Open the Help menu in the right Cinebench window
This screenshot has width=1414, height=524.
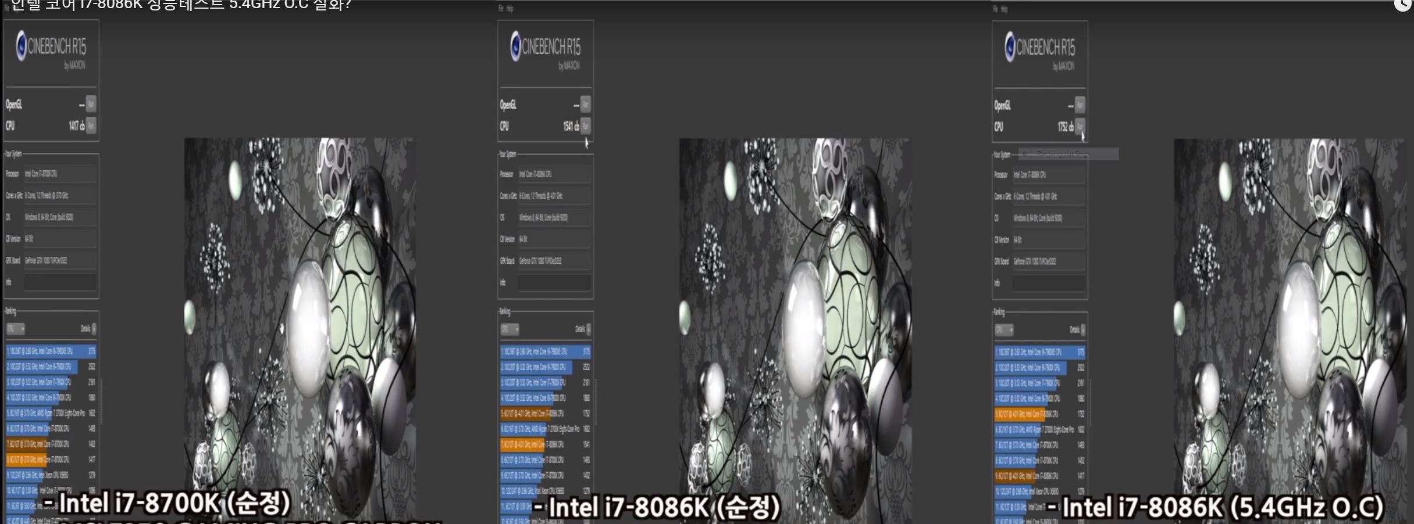click(1004, 9)
